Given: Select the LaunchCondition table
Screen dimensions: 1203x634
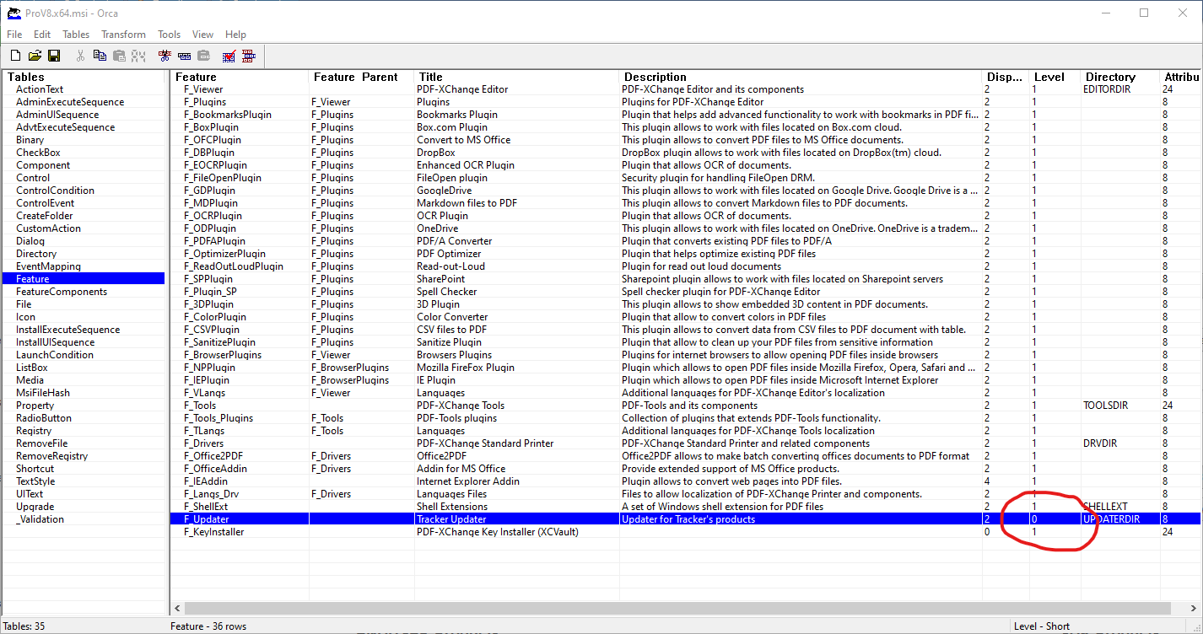Looking at the screenshot, I should point(55,355).
